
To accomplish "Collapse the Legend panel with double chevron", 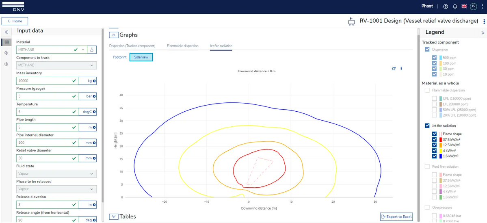I will click(483, 32).
